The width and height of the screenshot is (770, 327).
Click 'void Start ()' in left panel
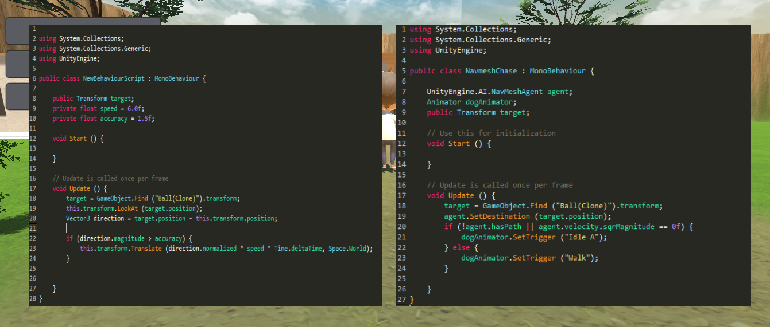click(78, 139)
